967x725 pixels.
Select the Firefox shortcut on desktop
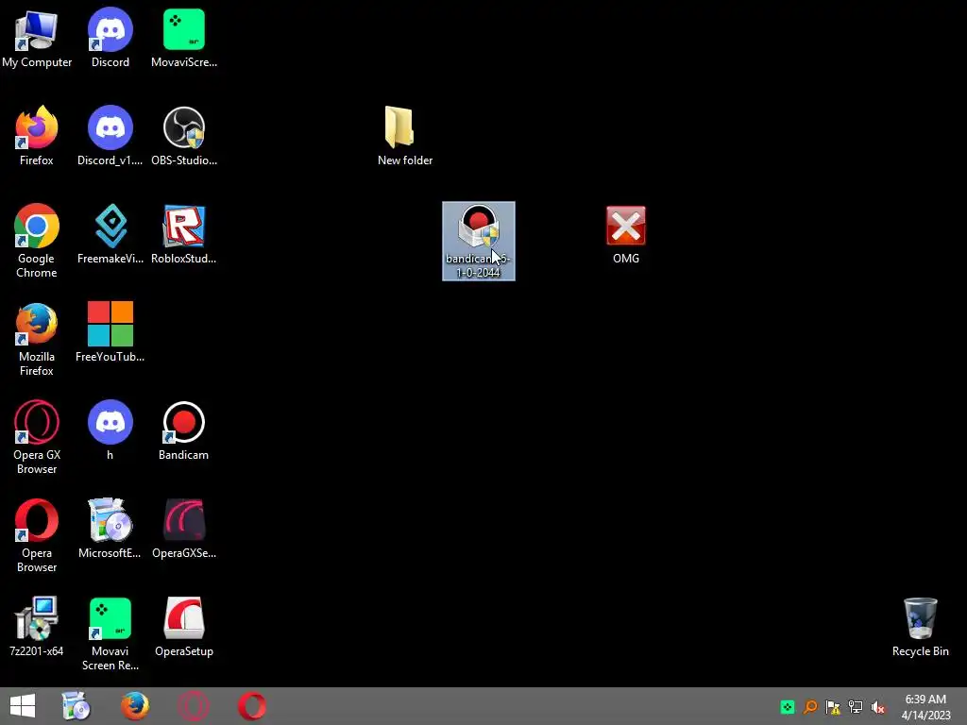point(37,136)
